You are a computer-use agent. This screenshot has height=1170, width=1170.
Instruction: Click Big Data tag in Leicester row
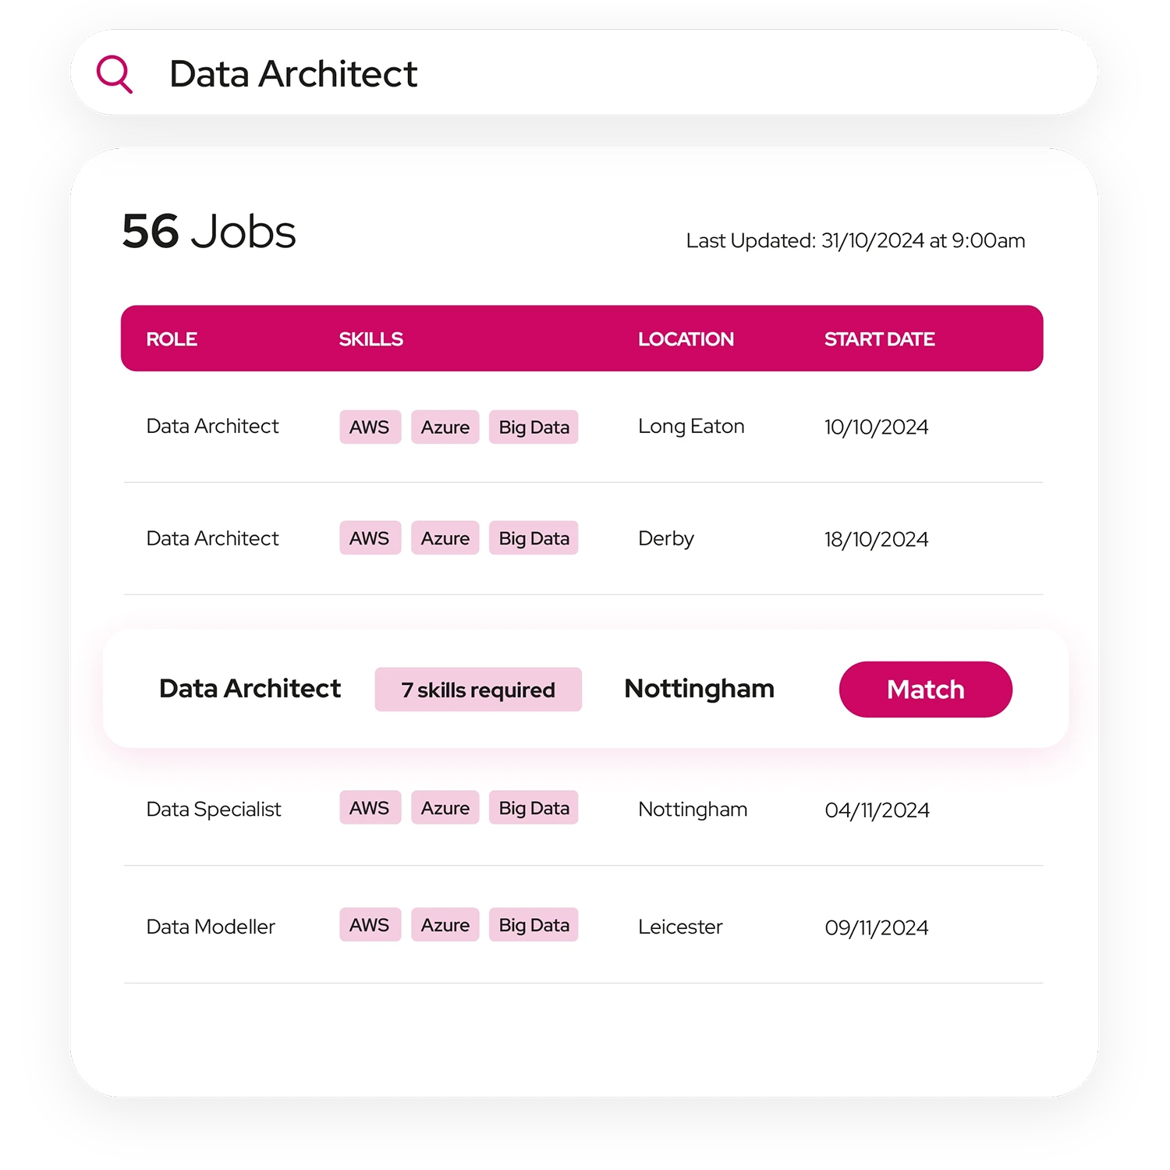pos(534,925)
